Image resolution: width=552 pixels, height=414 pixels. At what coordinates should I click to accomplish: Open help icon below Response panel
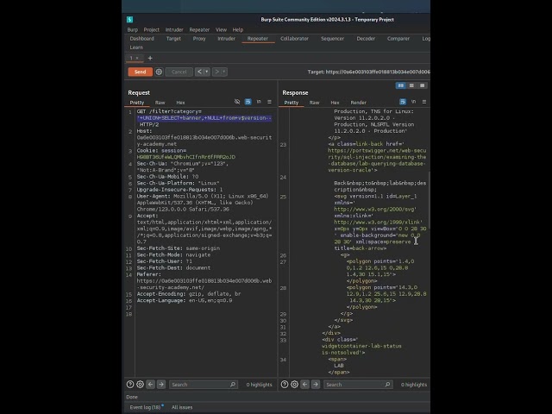coord(285,384)
